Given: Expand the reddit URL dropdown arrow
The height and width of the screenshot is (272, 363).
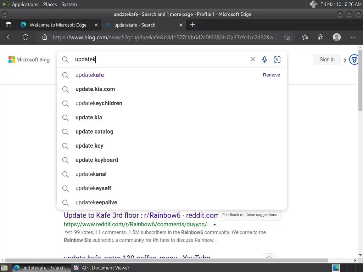Looking at the screenshot, I should [x=214, y=225].
